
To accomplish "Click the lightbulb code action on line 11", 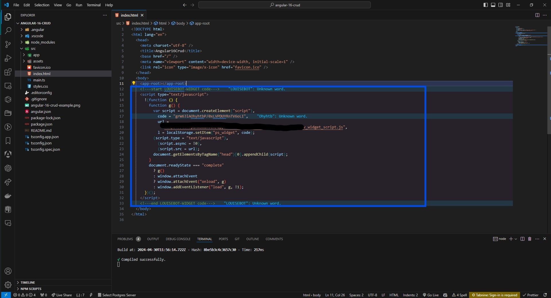I will [134, 83].
